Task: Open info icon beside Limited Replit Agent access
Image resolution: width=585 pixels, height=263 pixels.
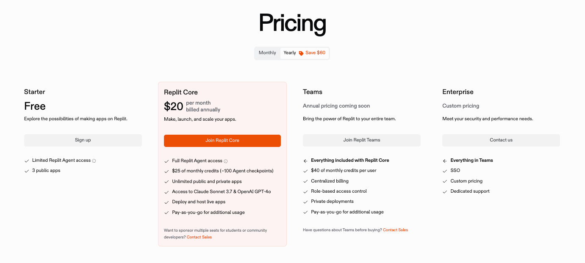Action: point(94,161)
